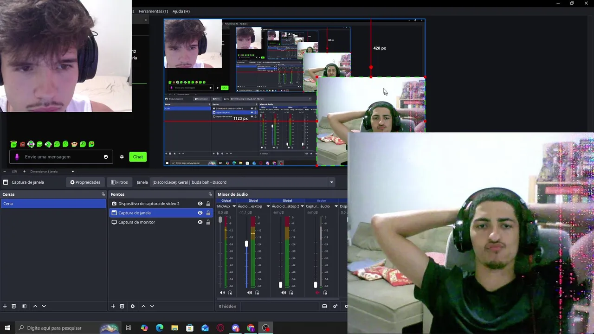Click the audio mixer horizontal scrollbar
The width and height of the screenshot is (594, 334).
278,299
